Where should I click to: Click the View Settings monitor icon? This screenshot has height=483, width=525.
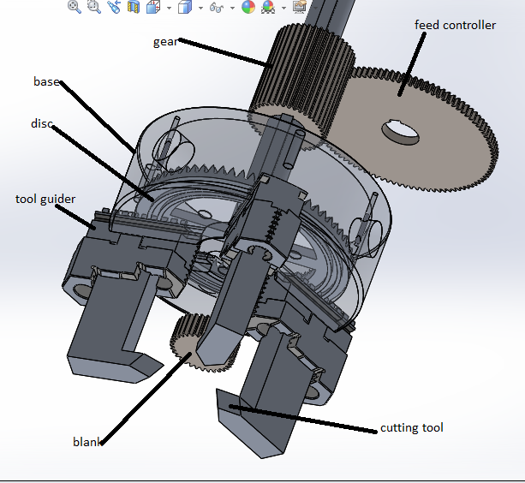tap(299, 7)
